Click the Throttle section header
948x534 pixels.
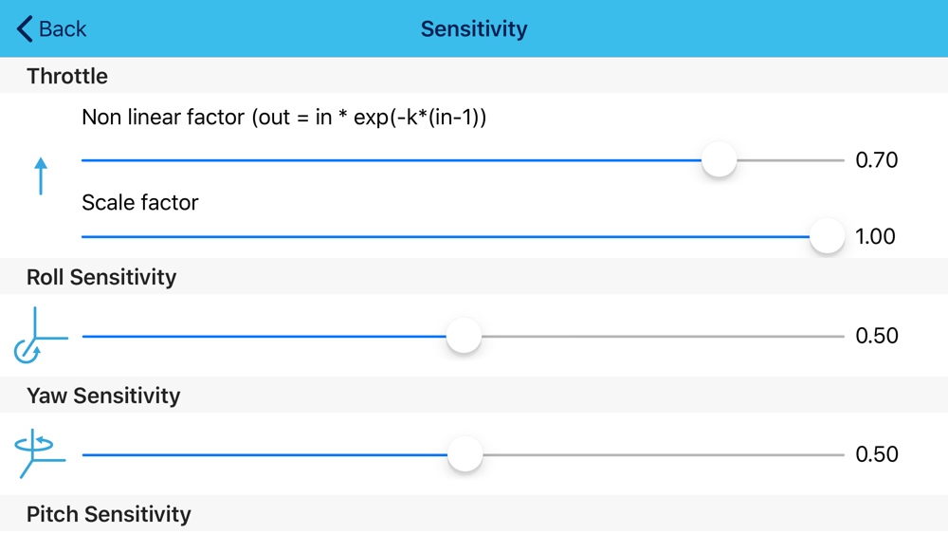(67, 76)
